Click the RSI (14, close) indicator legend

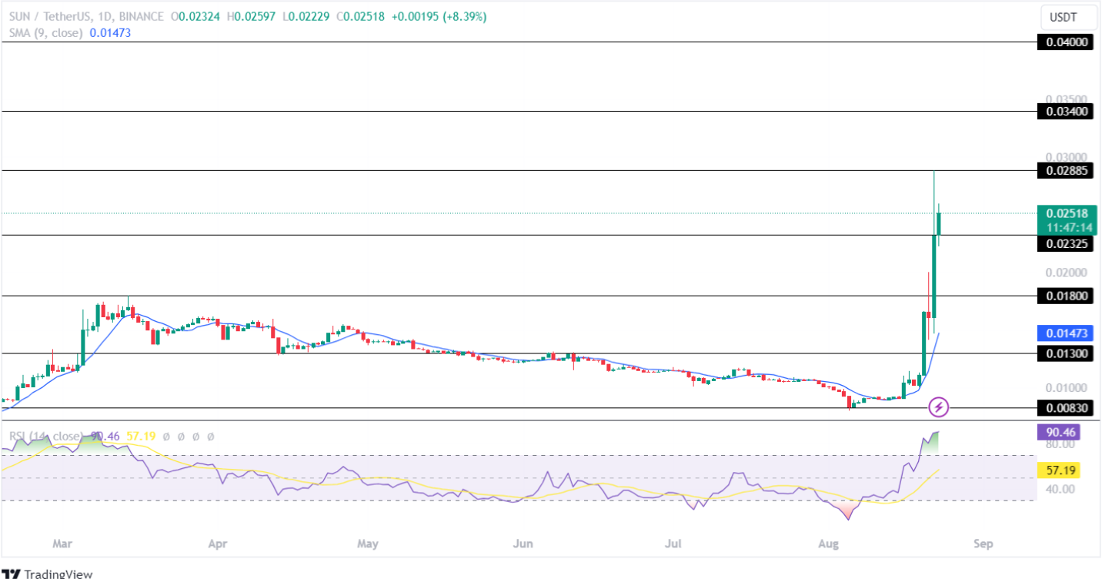pyautogui.click(x=48, y=437)
